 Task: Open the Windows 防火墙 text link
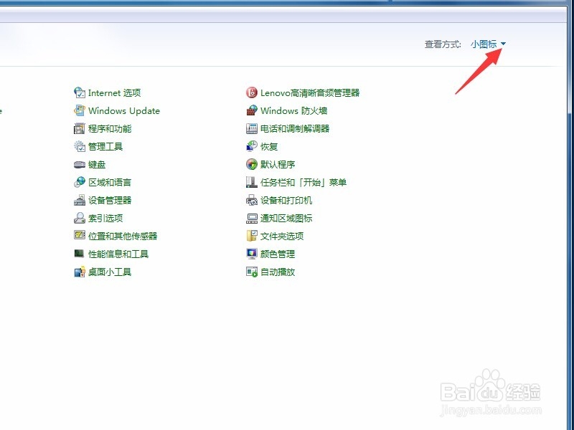[293, 111]
